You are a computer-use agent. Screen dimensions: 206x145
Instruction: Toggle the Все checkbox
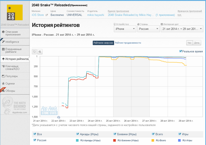click(35, 134)
